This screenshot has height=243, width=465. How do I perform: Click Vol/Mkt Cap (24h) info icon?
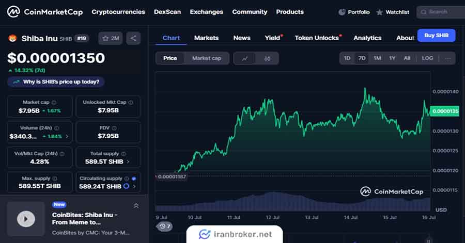tap(62, 154)
